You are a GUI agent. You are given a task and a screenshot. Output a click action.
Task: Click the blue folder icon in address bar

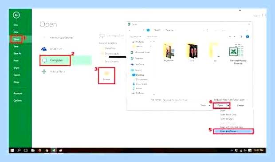point(148,30)
